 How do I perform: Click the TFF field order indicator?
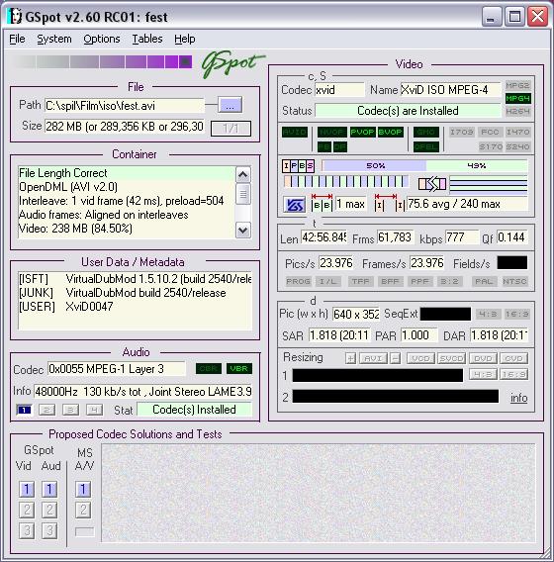(360, 281)
